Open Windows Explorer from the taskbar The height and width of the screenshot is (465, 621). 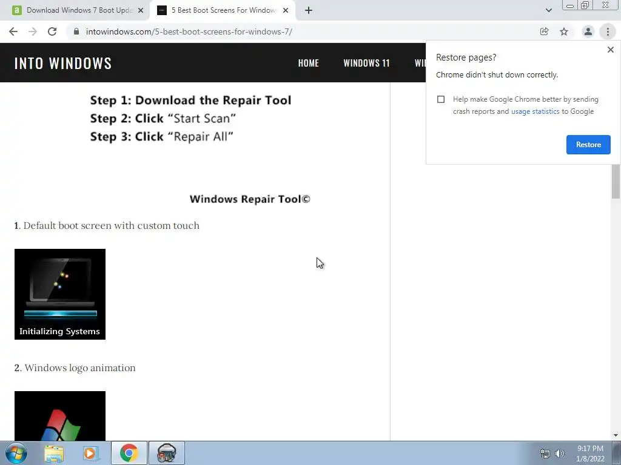click(54, 453)
